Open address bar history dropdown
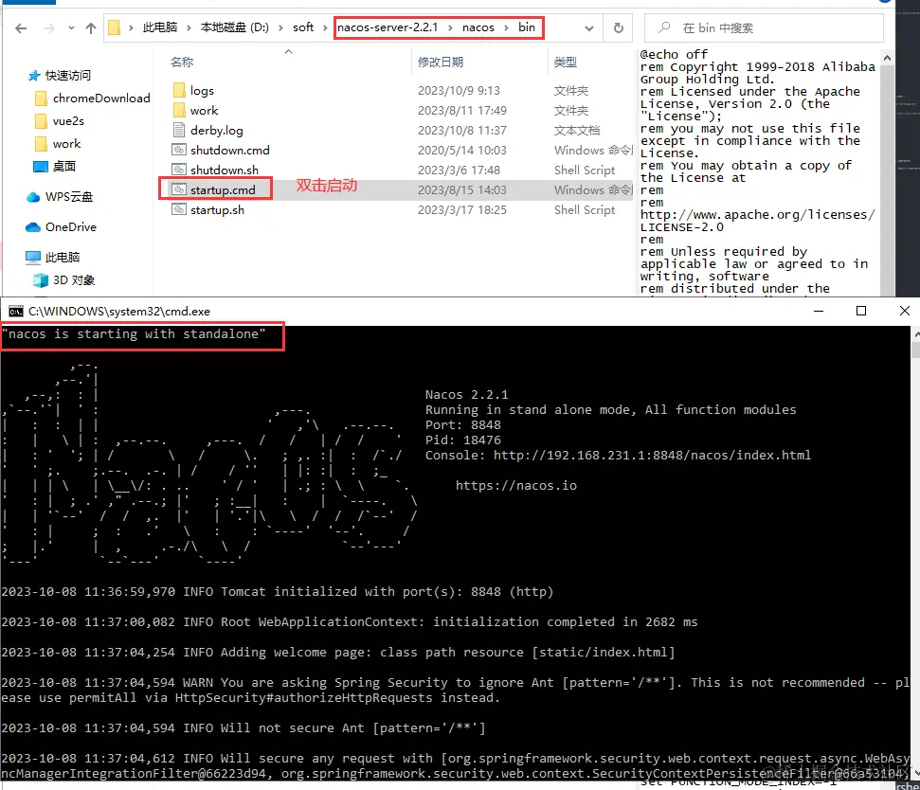This screenshot has width=920, height=790. pos(589,28)
